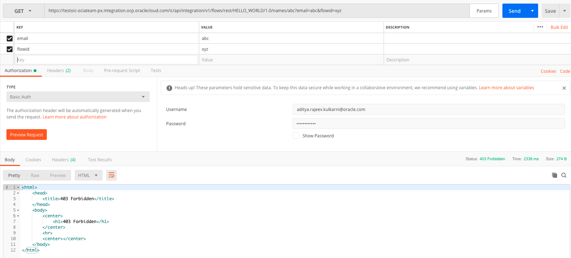Click the email key cell

pos(106,39)
